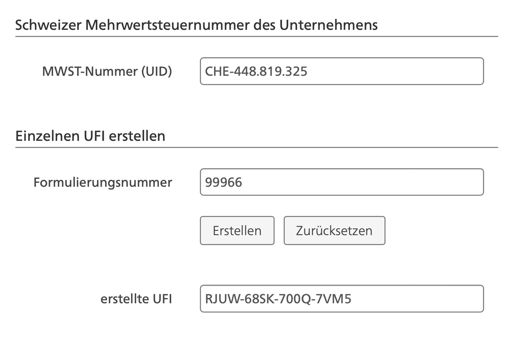Screen dimensions: 519x346
Task: Click the "Formulierungsnummer" field label
Action: point(103,182)
